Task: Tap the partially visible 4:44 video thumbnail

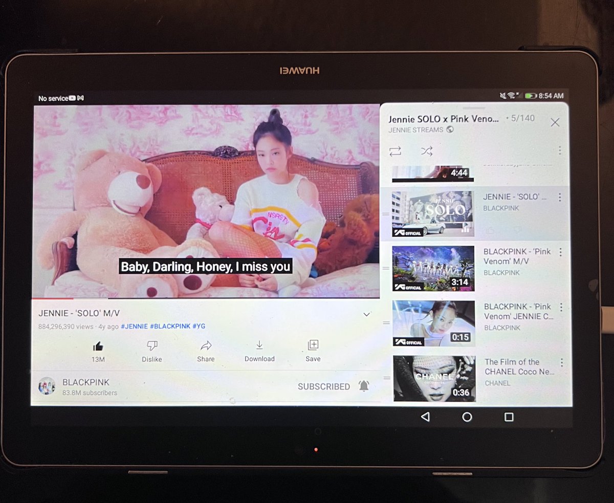Action: pyautogui.click(x=432, y=174)
